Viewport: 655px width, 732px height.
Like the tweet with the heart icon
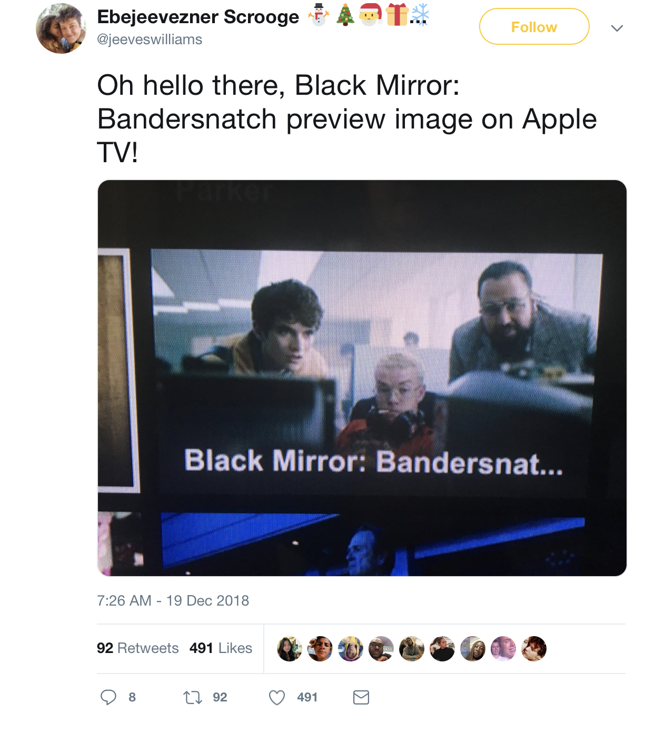tap(277, 698)
